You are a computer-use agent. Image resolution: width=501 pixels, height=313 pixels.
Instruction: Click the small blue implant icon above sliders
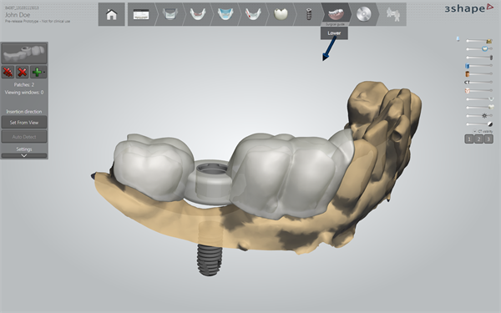pos(458,39)
